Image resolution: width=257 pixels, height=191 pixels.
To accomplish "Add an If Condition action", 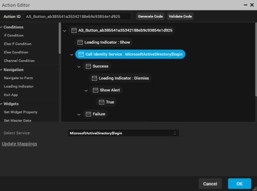I will click(x=13, y=35).
